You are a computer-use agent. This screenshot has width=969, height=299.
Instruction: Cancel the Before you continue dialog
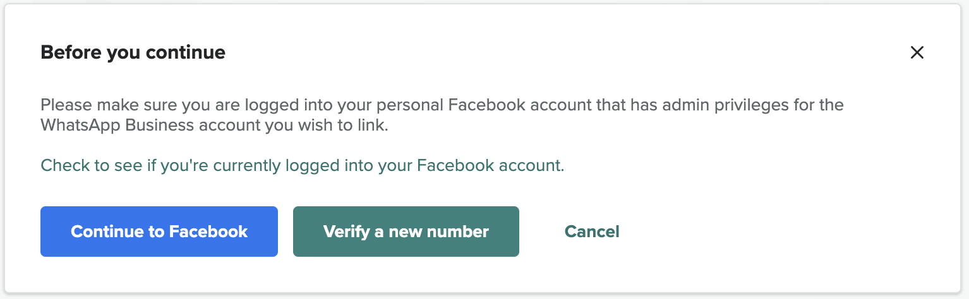click(592, 232)
